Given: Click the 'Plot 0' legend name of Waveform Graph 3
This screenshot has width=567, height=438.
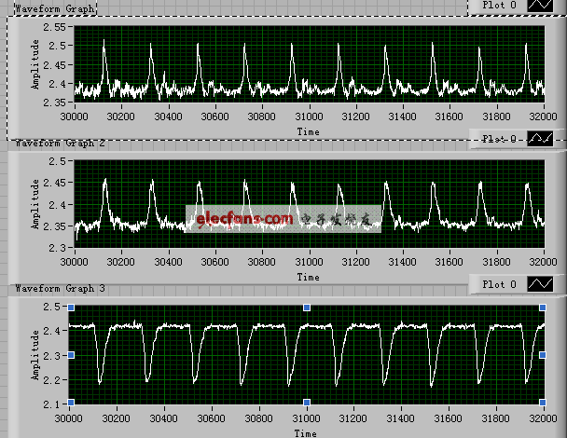Looking at the screenshot, I should pyautogui.click(x=499, y=284).
